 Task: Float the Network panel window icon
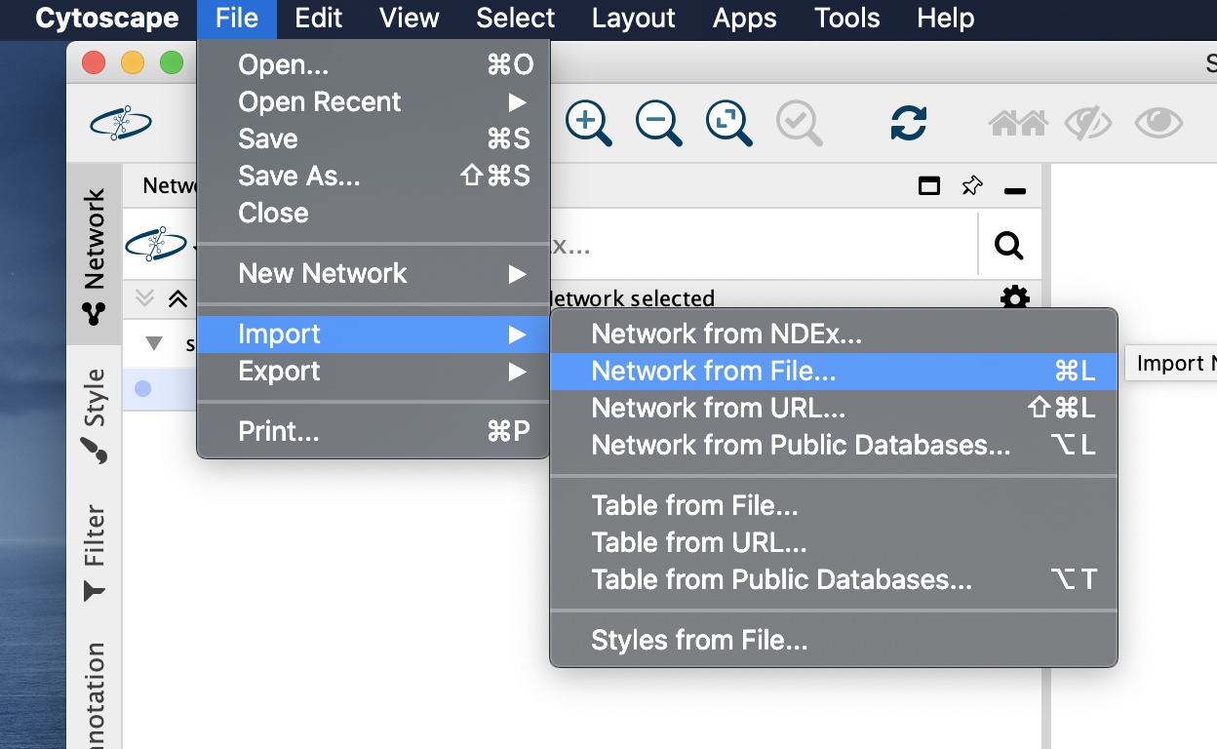[929, 185]
